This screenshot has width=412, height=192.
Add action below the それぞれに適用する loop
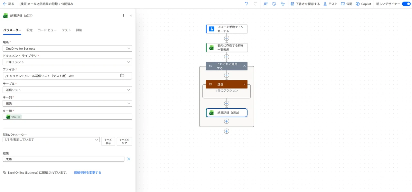click(x=227, y=131)
